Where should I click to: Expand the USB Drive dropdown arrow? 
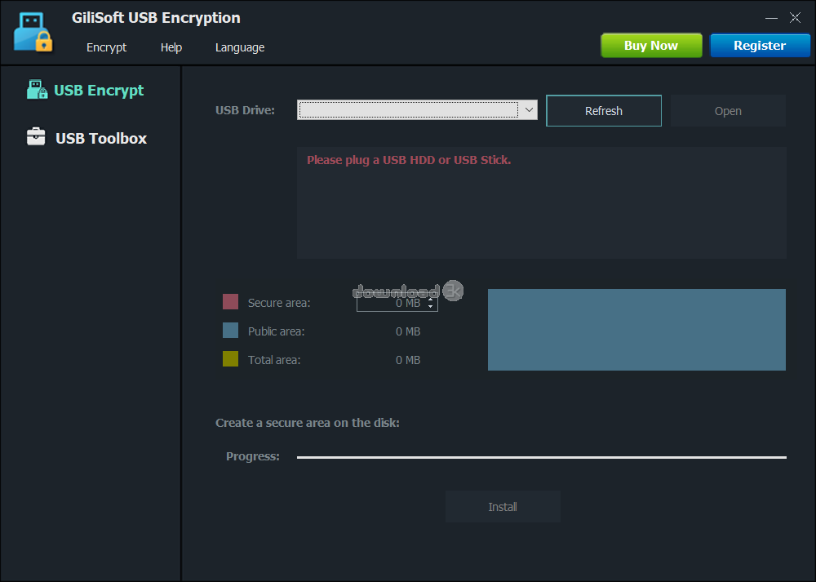[x=528, y=110]
